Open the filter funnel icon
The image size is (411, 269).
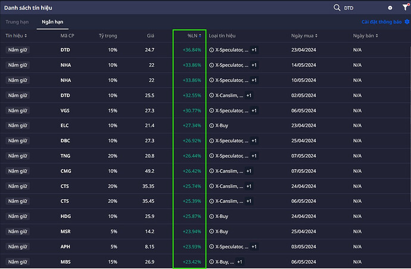[406, 7]
